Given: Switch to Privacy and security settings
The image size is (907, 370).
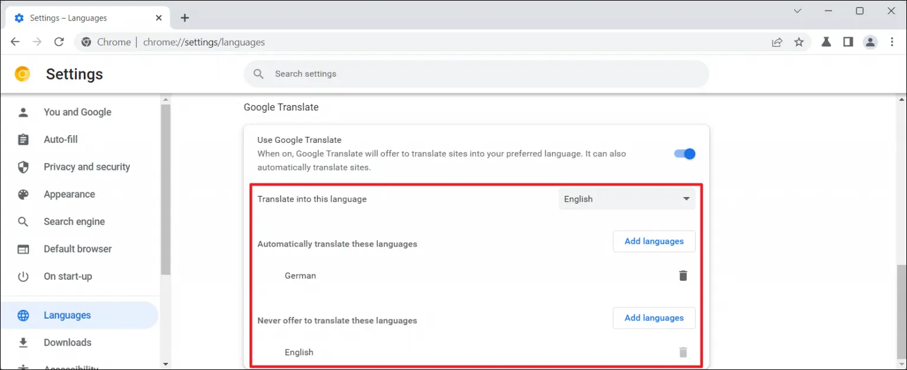Looking at the screenshot, I should (87, 167).
